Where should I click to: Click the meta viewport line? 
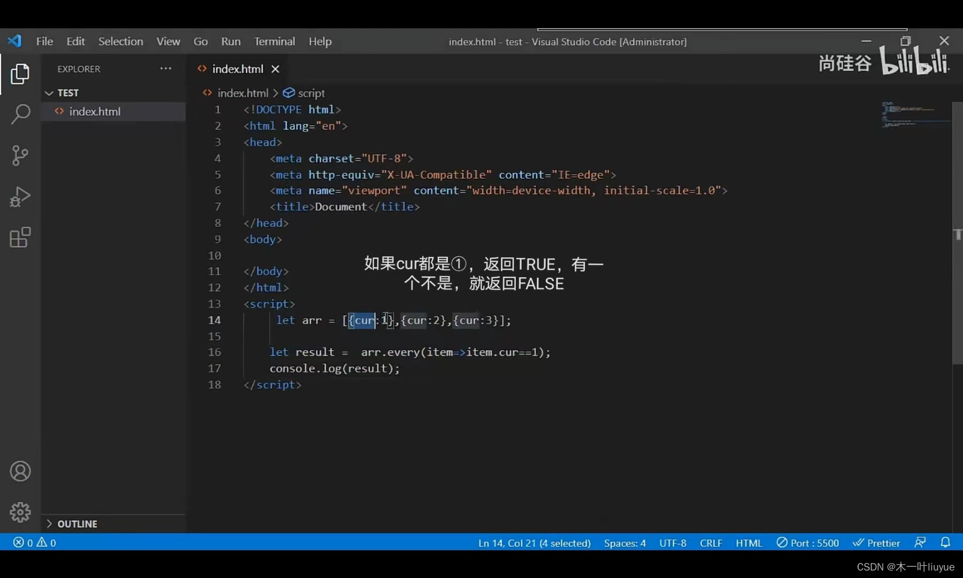tap(498, 191)
